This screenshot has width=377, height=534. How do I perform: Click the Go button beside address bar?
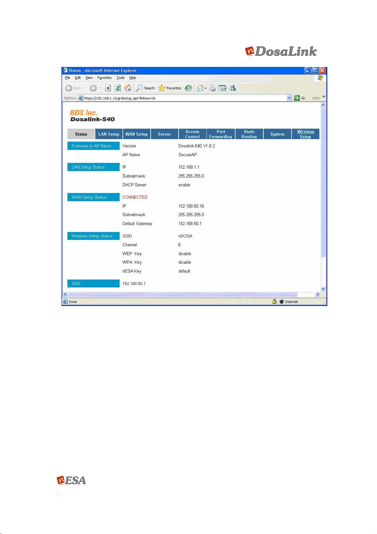coord(299,98)
